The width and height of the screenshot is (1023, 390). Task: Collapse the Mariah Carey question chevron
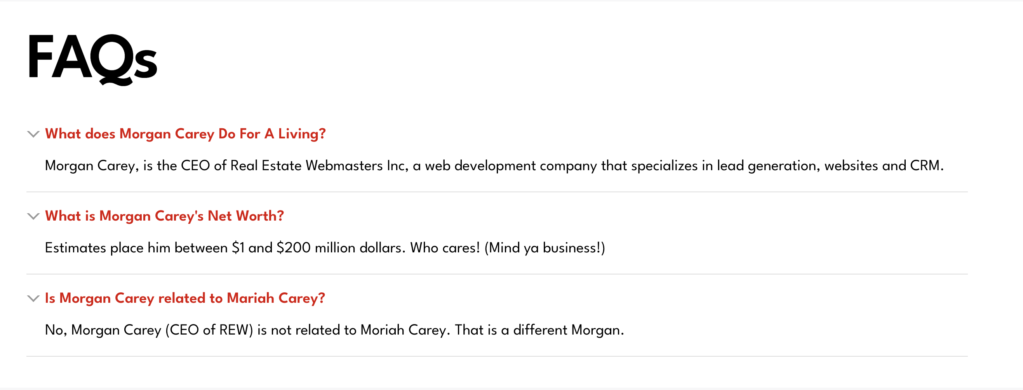point(33,298)
